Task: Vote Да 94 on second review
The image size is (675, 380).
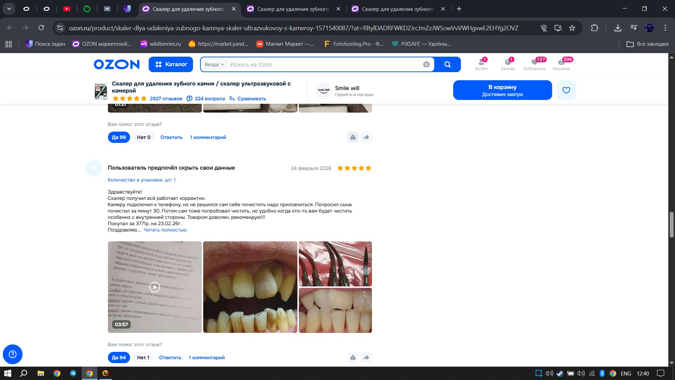Action: 119,357
